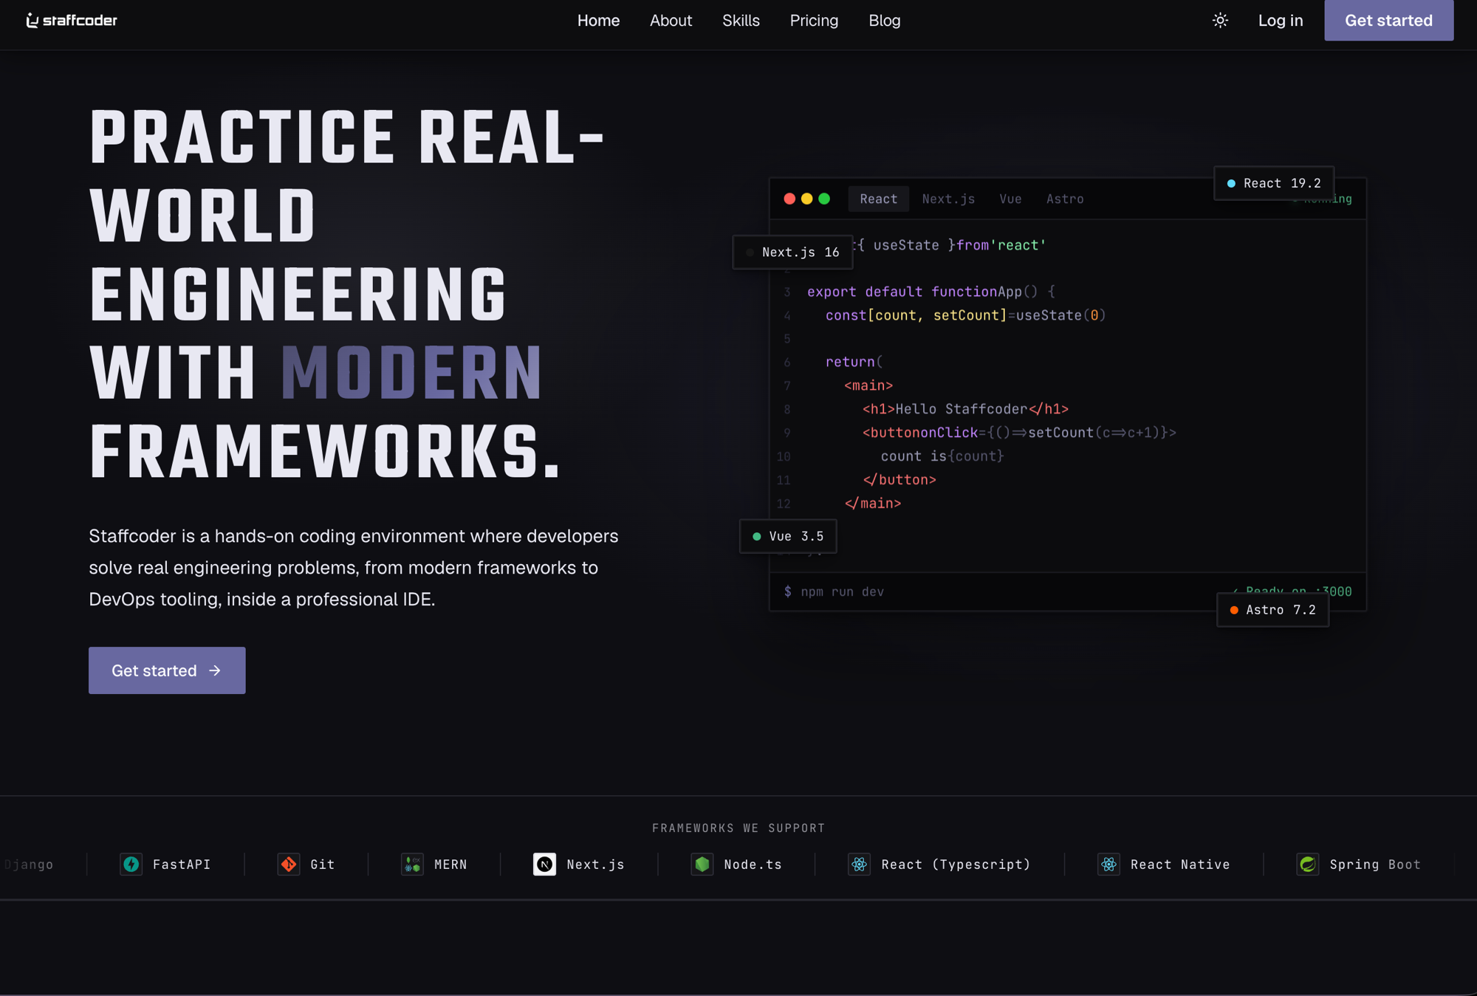Click the 'npm run dev' terminal text
This screenshot has width=1477, height=996.
[842, 591]
